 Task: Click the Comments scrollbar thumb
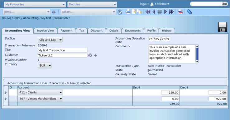197,54
